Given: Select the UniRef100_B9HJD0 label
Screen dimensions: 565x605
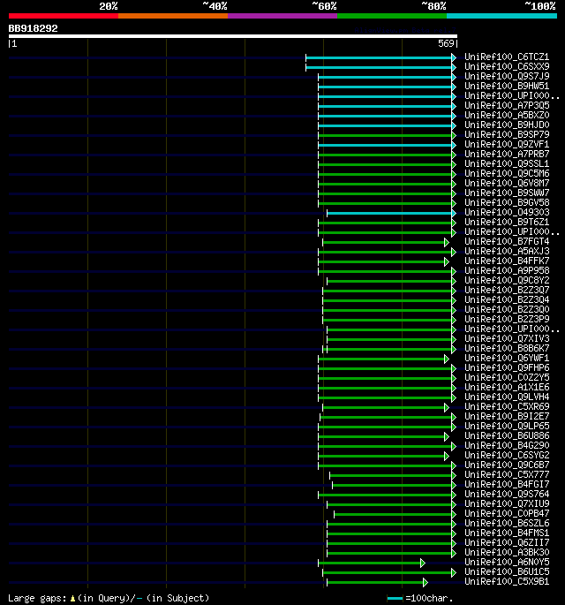Looking at the screenshot, I should [x=507, y=125].
